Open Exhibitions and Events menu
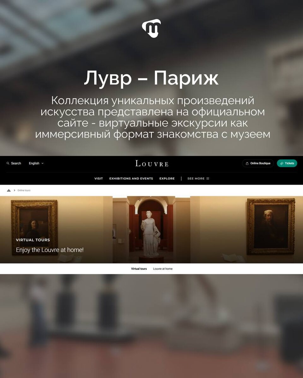The height and width of the screenshot is (378, 303). coord(131,179)
